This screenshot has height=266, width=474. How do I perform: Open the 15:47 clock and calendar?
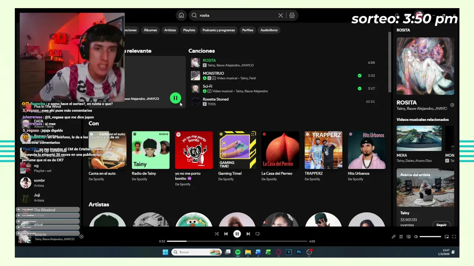[444, 252]
